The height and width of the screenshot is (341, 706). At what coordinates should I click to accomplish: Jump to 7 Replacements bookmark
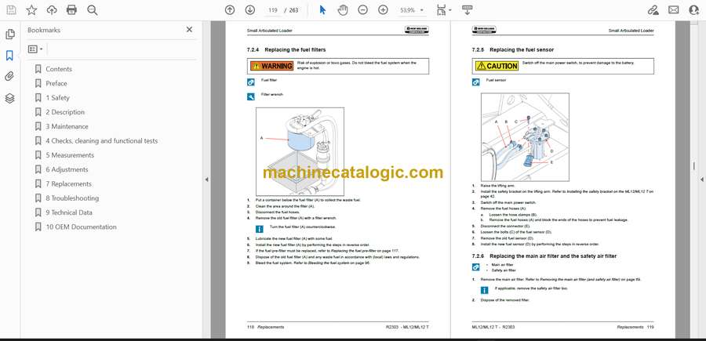[x=68, y=184]
